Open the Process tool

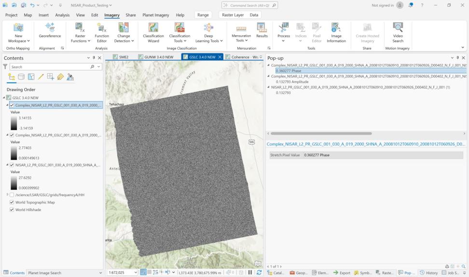pyautogui.click(x=283, y=33)
